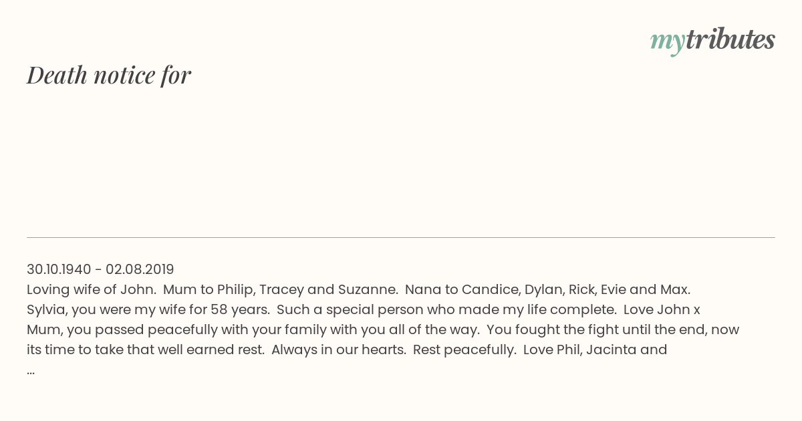Click the death date 02.08.2019
Screen dimensions: 802x421
(140, 269)
